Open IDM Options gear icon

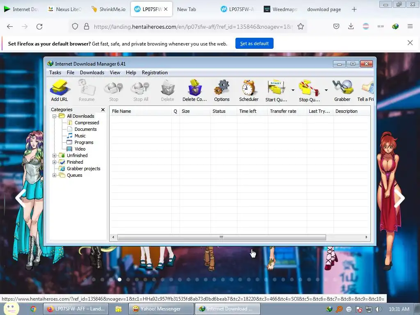[222, 91]
